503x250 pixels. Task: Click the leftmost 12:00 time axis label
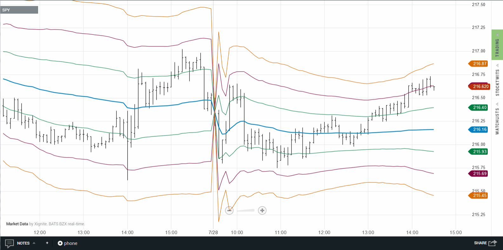(x=40, y=232)
